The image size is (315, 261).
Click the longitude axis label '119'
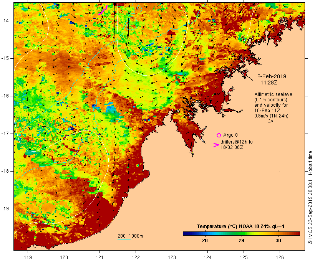click(28, 257)
